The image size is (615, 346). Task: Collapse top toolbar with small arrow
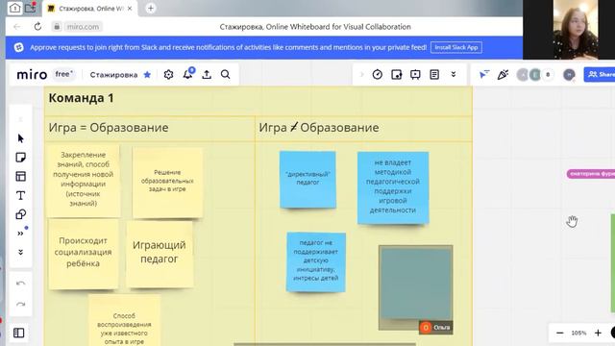pos(361,75)
